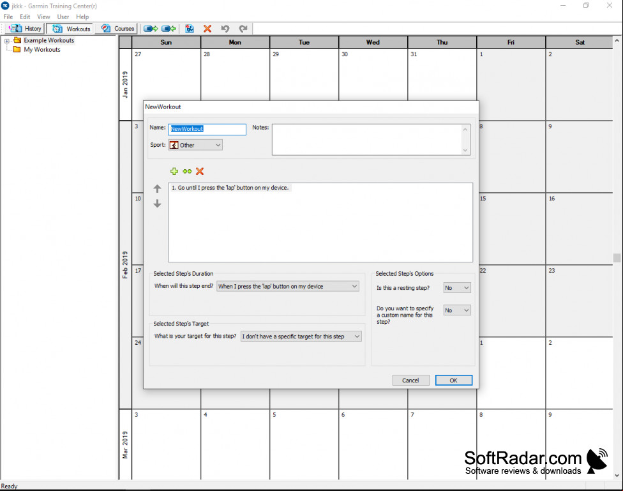Open the 'When will this step end?' dropdown
The width and height of the screenshot is (623, 491).
click(x=288, y=286)
